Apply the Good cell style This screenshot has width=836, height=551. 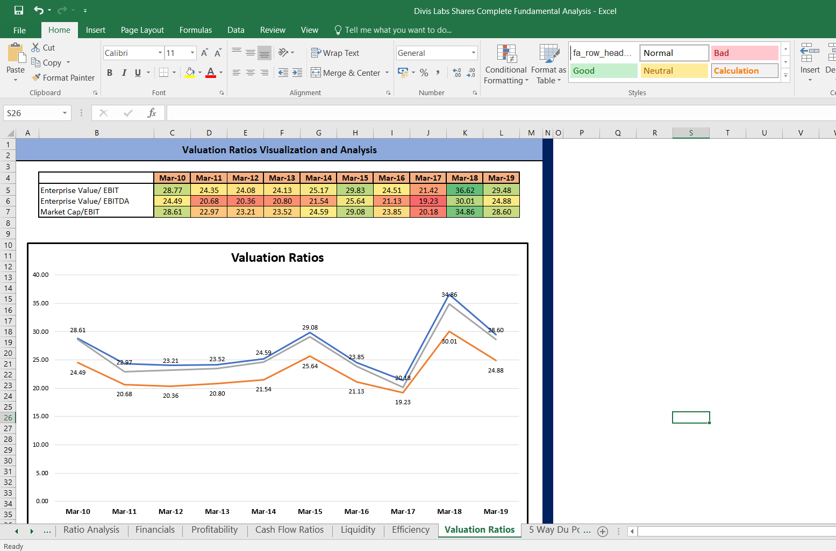[x=603, y=71]
